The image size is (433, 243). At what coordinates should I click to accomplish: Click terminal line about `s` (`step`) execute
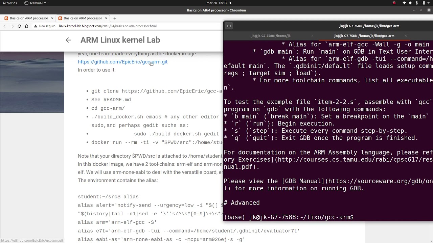316,131
